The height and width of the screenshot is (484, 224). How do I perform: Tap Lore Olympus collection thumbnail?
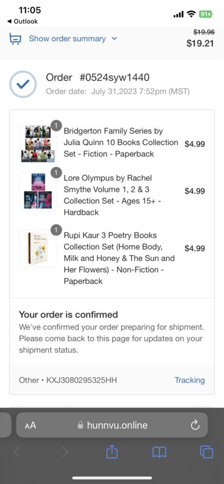[38, 191]
